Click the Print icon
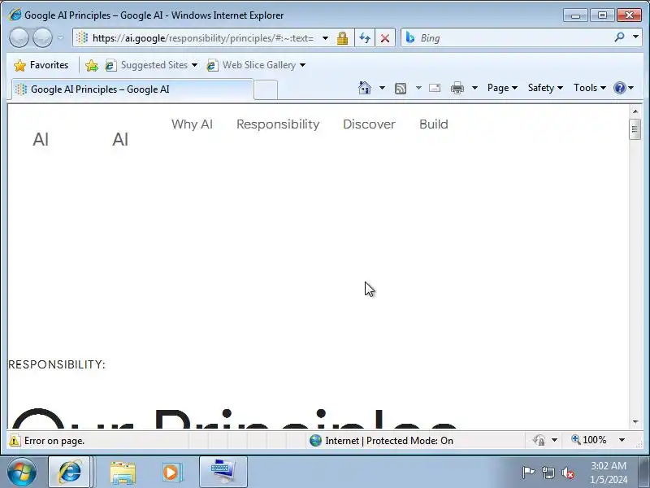This screenshot has height=488, width=650. click(x=457, y=88)
